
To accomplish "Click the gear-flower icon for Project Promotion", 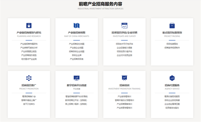I will coord(29,78).
